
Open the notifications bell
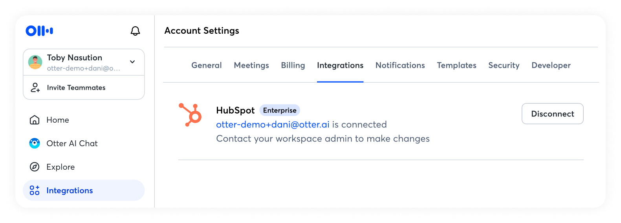pyautogui.click(x=135, y=31)
